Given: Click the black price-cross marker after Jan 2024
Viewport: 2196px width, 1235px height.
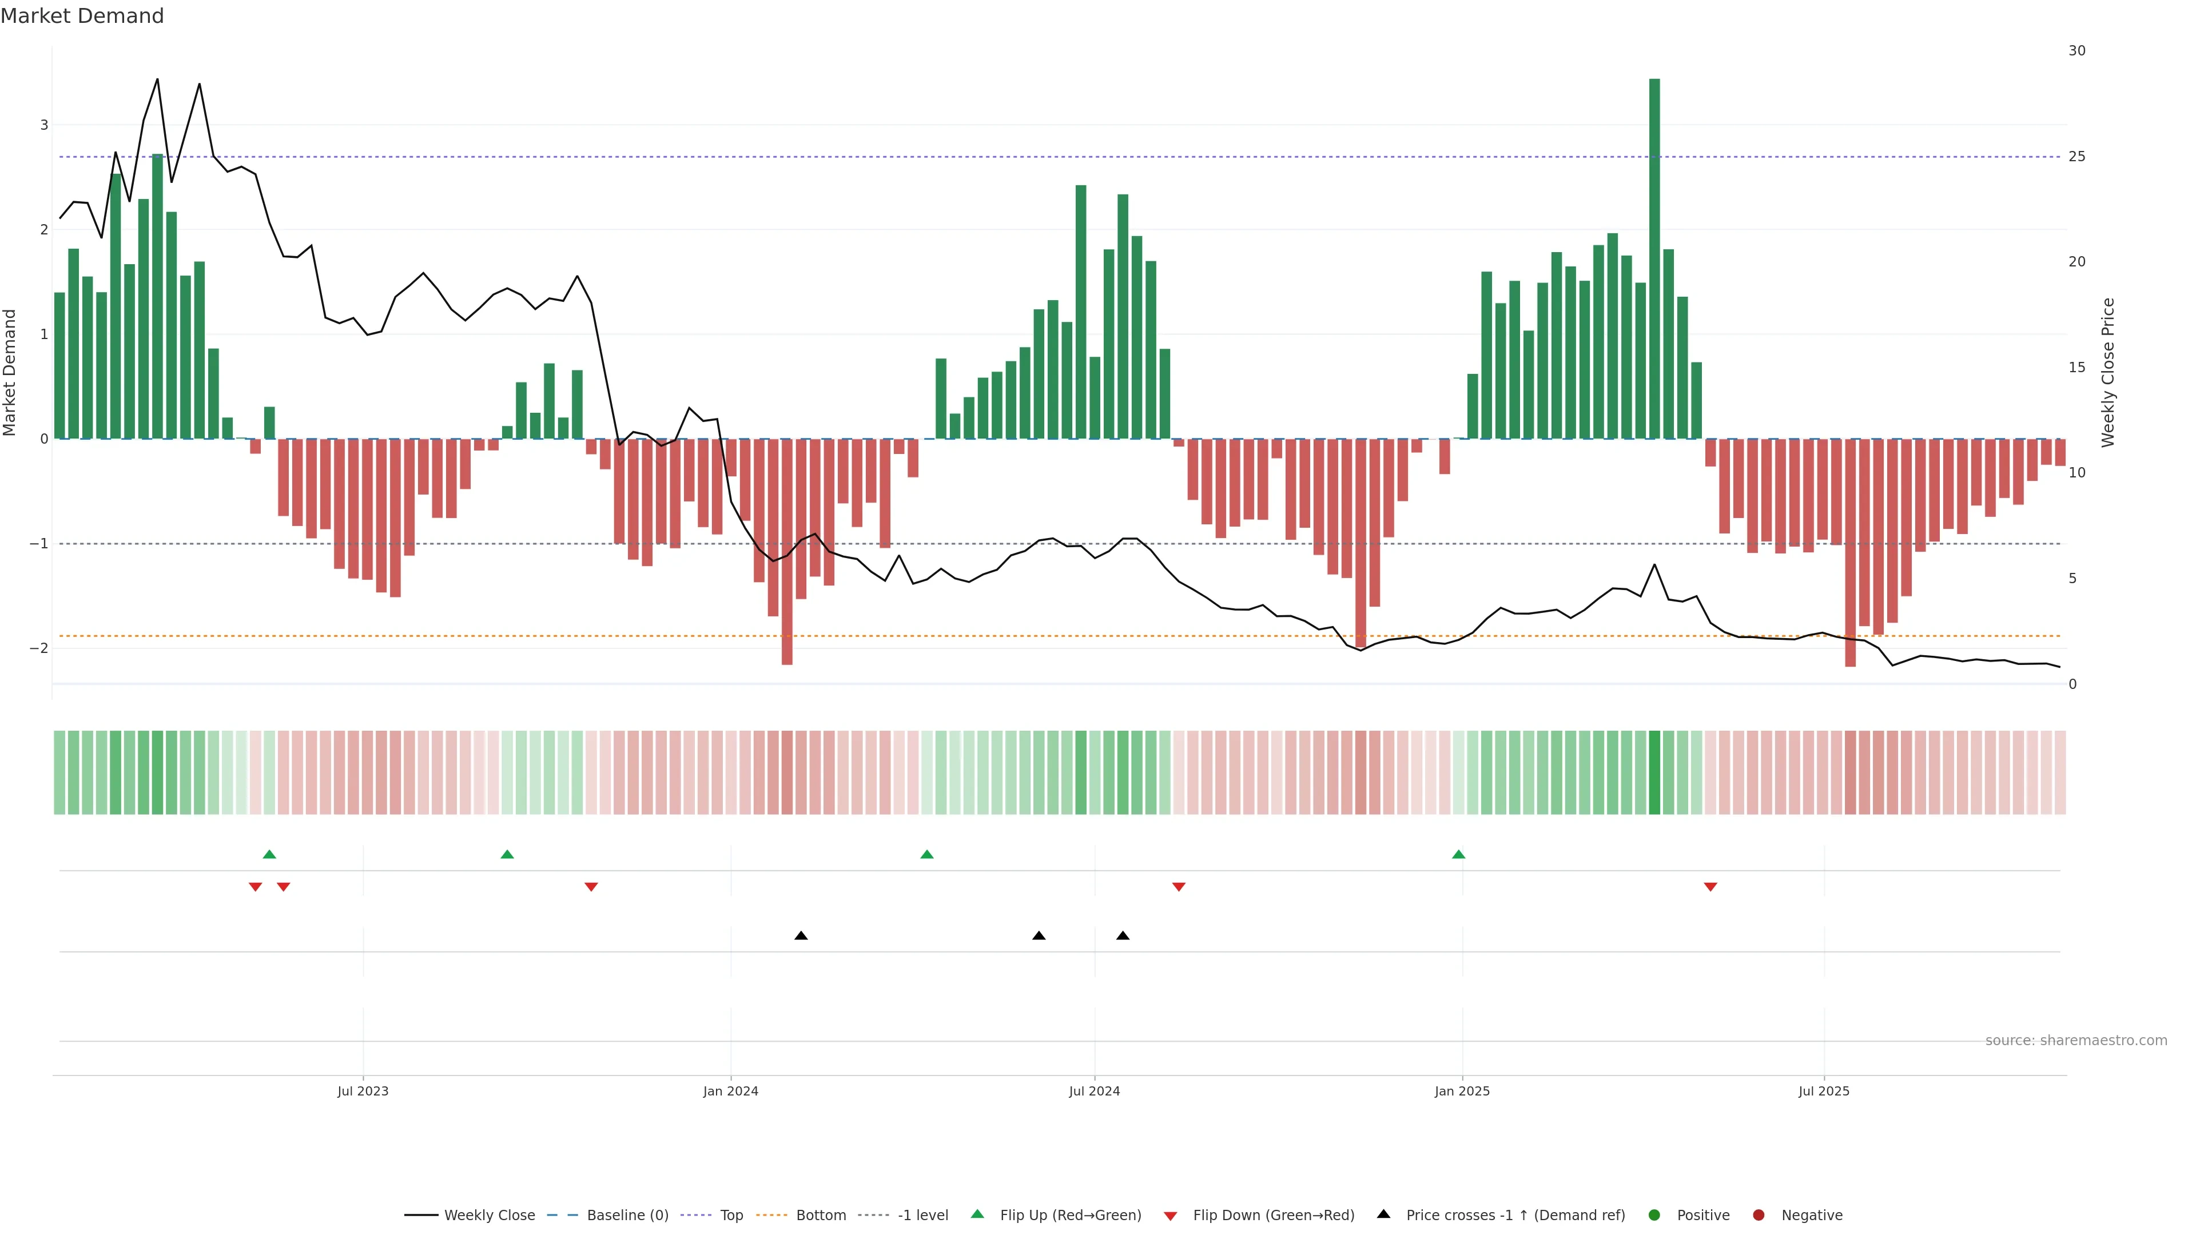Looking at the screenshot, I should [801, 935].
